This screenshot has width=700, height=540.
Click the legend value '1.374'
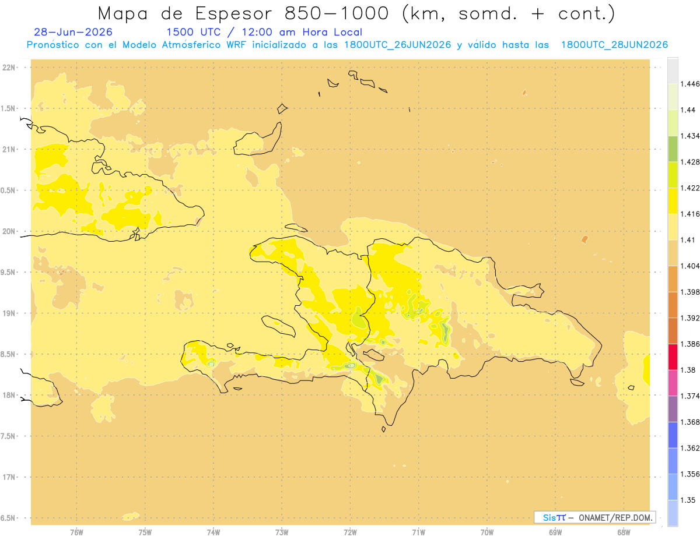[691, 396]
